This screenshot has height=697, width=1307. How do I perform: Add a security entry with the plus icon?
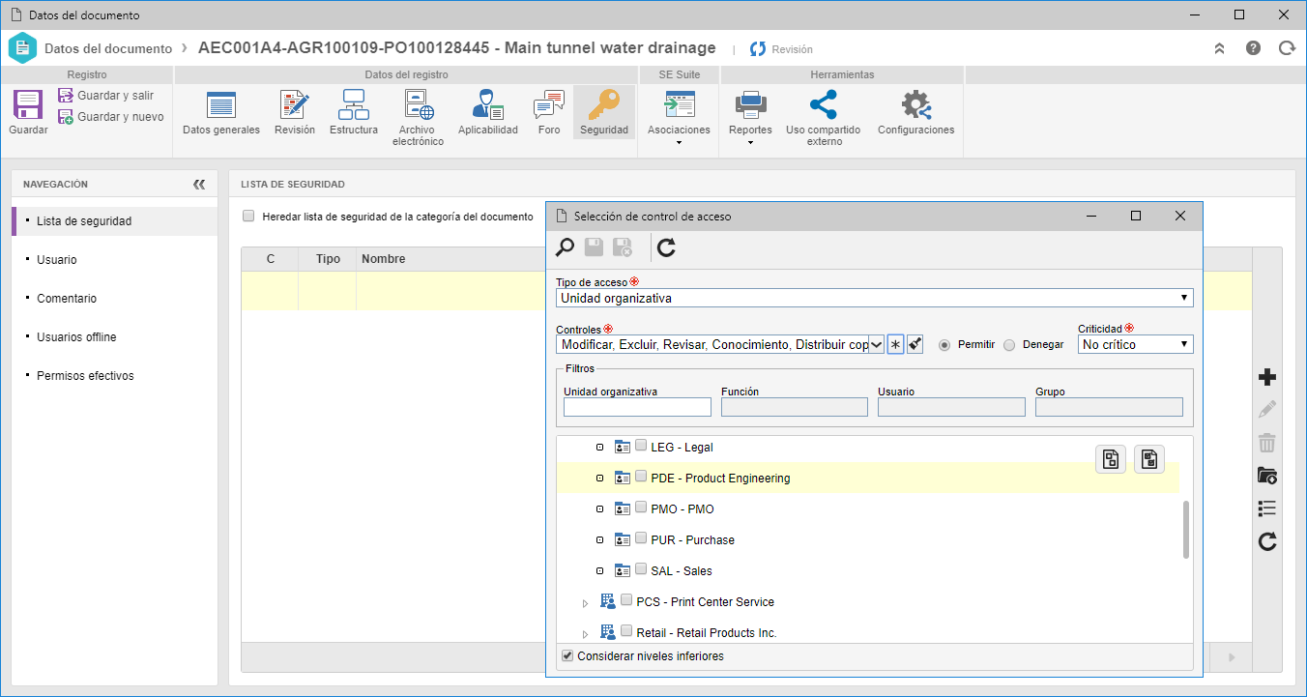1267,377
